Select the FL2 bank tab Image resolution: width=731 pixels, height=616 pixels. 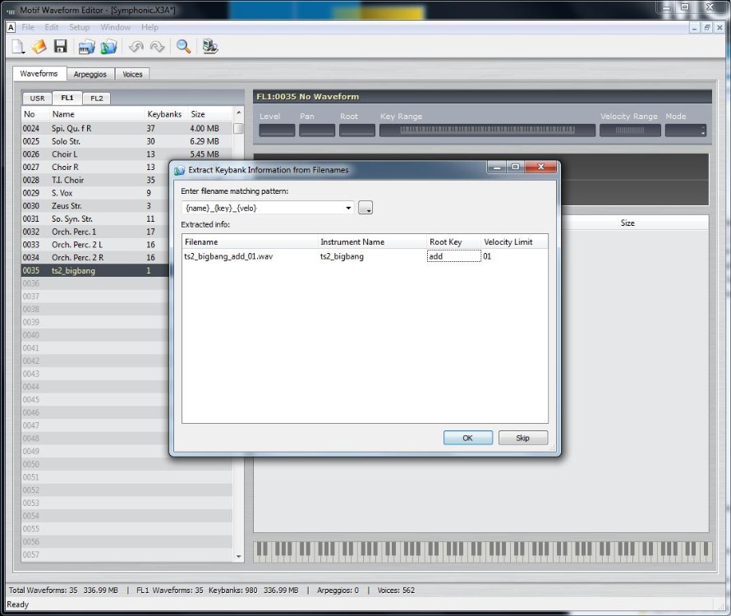click(x=96, y=99)
